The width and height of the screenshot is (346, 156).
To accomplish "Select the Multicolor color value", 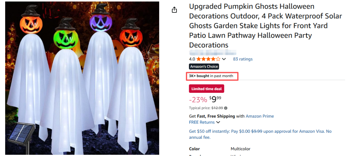I will tap(240, 149).
